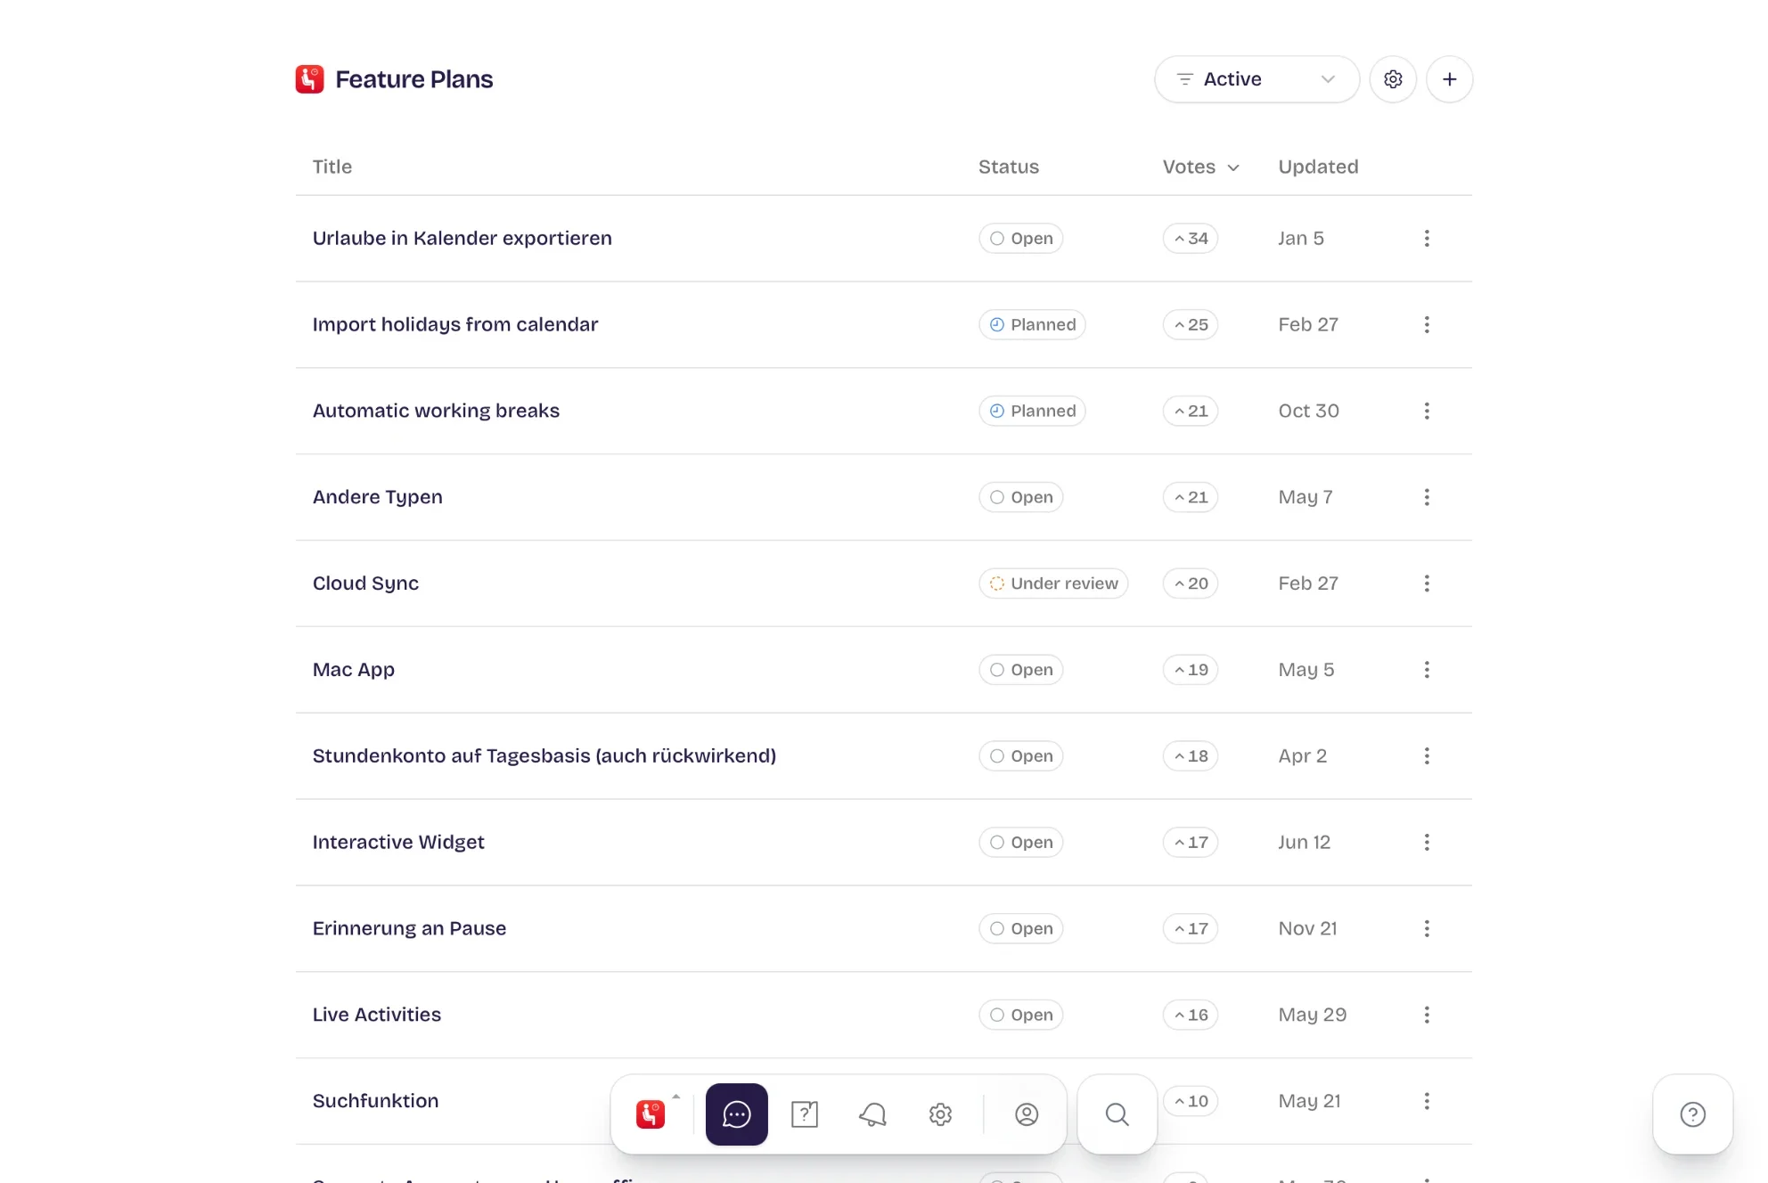Upvote Automatic working breaks with 21 votes
Image resolution: width=1768 pixels, height=1183 pixels.
(x=1191, y=411)
